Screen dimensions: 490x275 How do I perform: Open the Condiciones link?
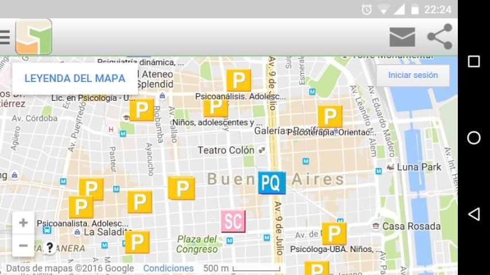coord(168,268)
